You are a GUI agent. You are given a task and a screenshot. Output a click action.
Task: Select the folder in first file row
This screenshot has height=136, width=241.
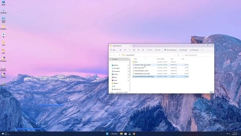[160, 62]
